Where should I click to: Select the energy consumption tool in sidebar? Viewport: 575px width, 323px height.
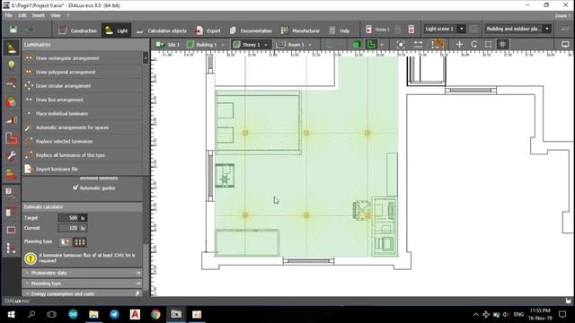pos(12,174)
